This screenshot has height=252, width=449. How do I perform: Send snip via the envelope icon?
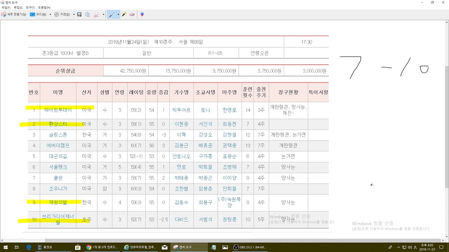[x=96, y=15]
